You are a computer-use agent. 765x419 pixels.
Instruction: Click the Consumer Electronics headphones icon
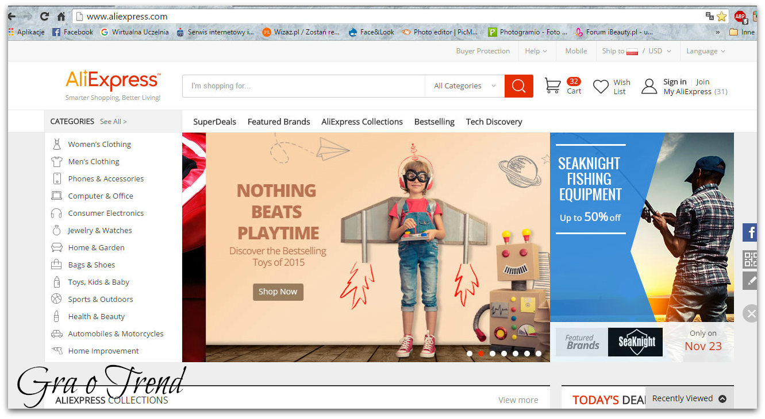point(56,213)
